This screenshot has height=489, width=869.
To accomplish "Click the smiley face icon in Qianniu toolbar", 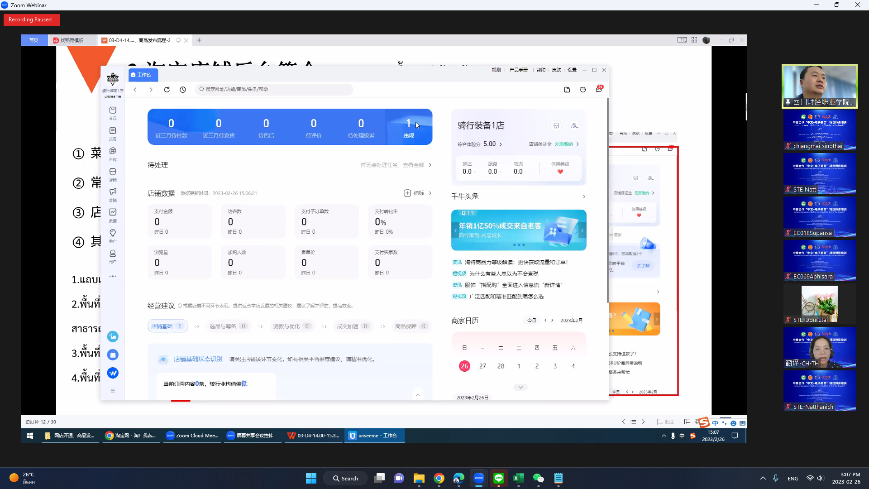I will [583, 90].
